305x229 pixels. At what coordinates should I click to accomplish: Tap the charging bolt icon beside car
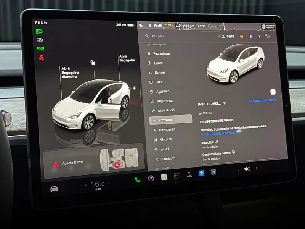(135, 88)
